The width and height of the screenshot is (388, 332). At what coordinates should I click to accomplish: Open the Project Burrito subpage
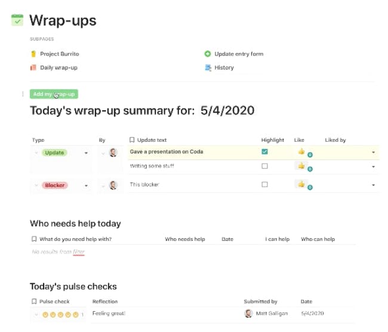click(x=59, y=54)
